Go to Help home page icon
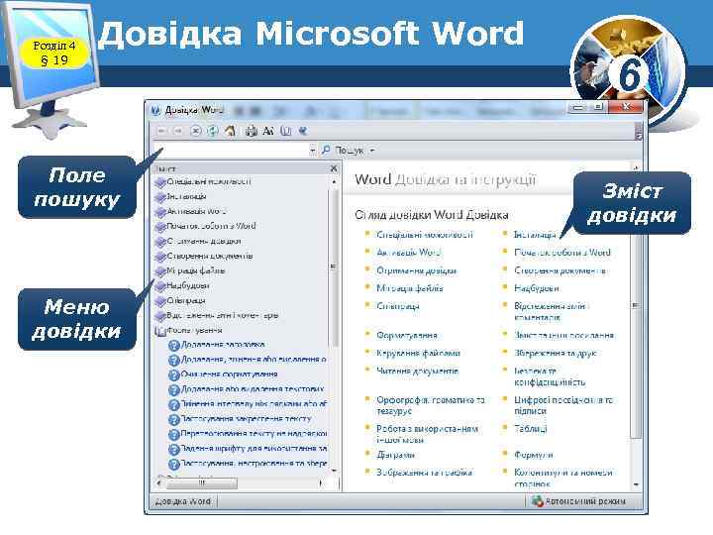Viewport: 713px width, 535px height. tap(230, 131)
